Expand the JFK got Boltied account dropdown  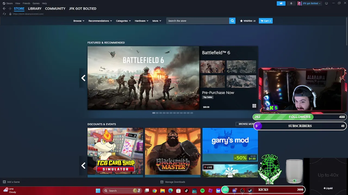(x=311, y=3)
